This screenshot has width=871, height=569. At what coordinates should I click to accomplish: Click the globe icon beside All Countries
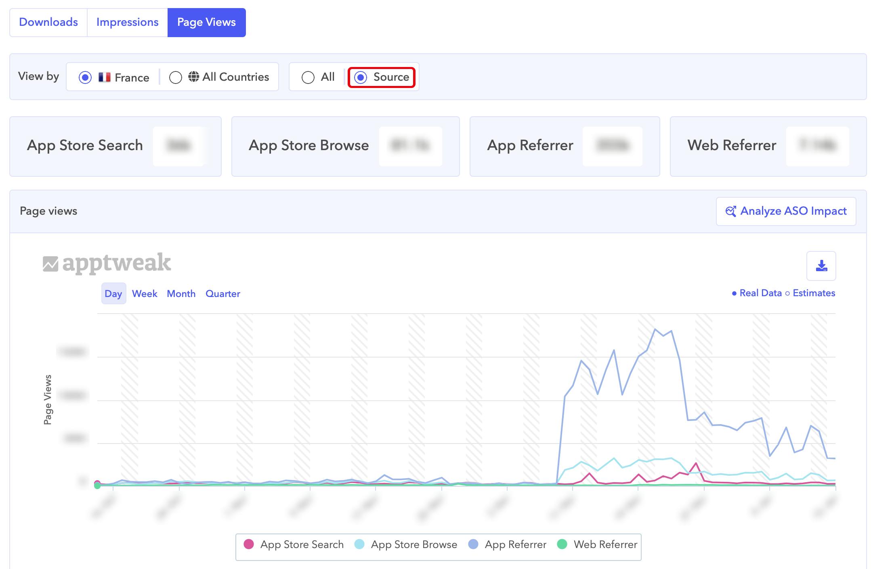pos(194,77)
